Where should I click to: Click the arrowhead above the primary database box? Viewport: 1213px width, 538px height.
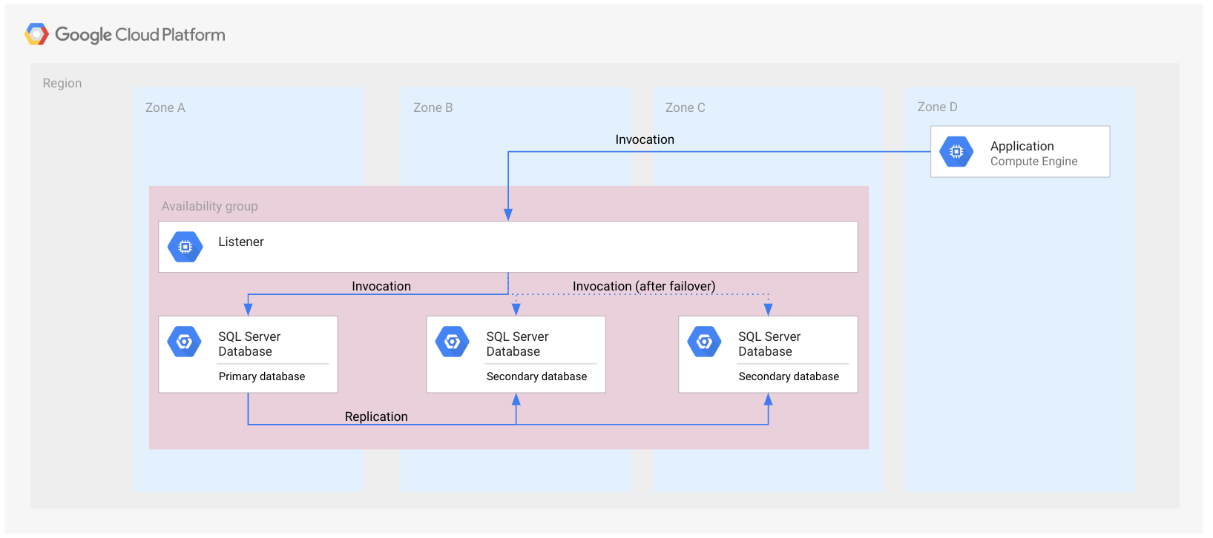(249, 308)
